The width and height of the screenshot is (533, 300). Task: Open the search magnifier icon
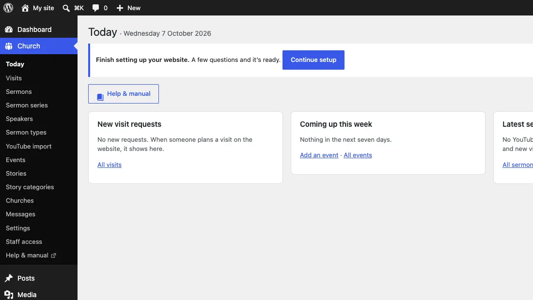click(x=66, y=8)
